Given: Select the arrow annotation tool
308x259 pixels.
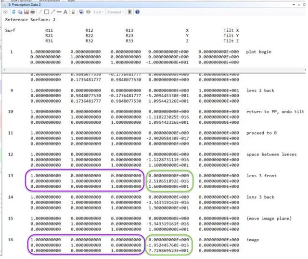Looking at the screenshot, I should coord(52,12).
